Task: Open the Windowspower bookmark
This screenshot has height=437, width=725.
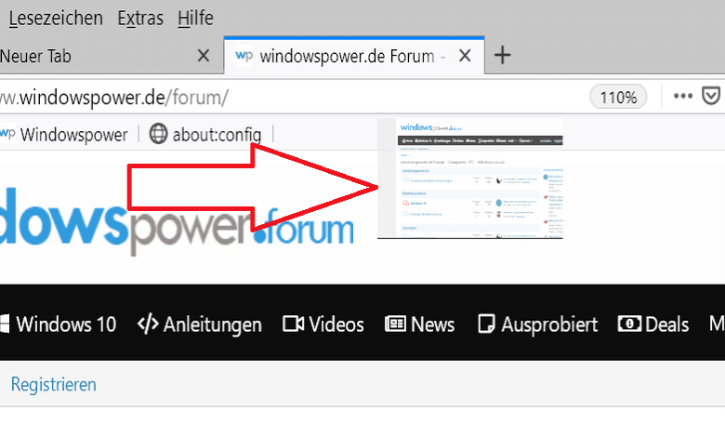Action: coord(64,135)
